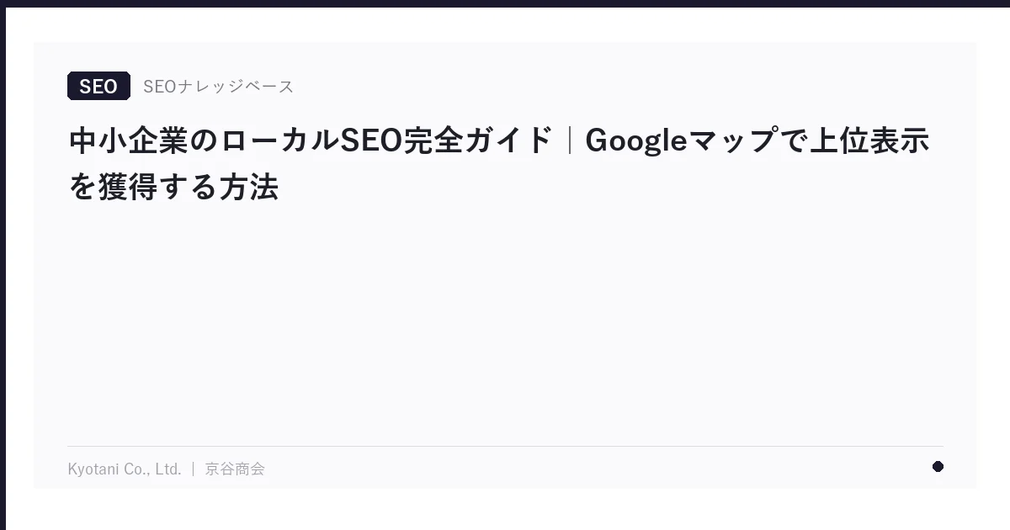
Task: Click the empty center area of the card
Action: click(x=505, y=320)
